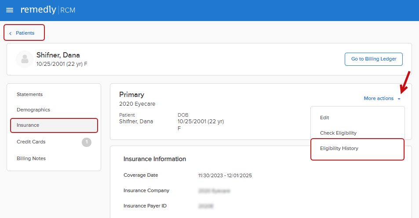Click the Credit Cards count badge
Viewport: 419px width, 218px height.
[x=87, y=142]
